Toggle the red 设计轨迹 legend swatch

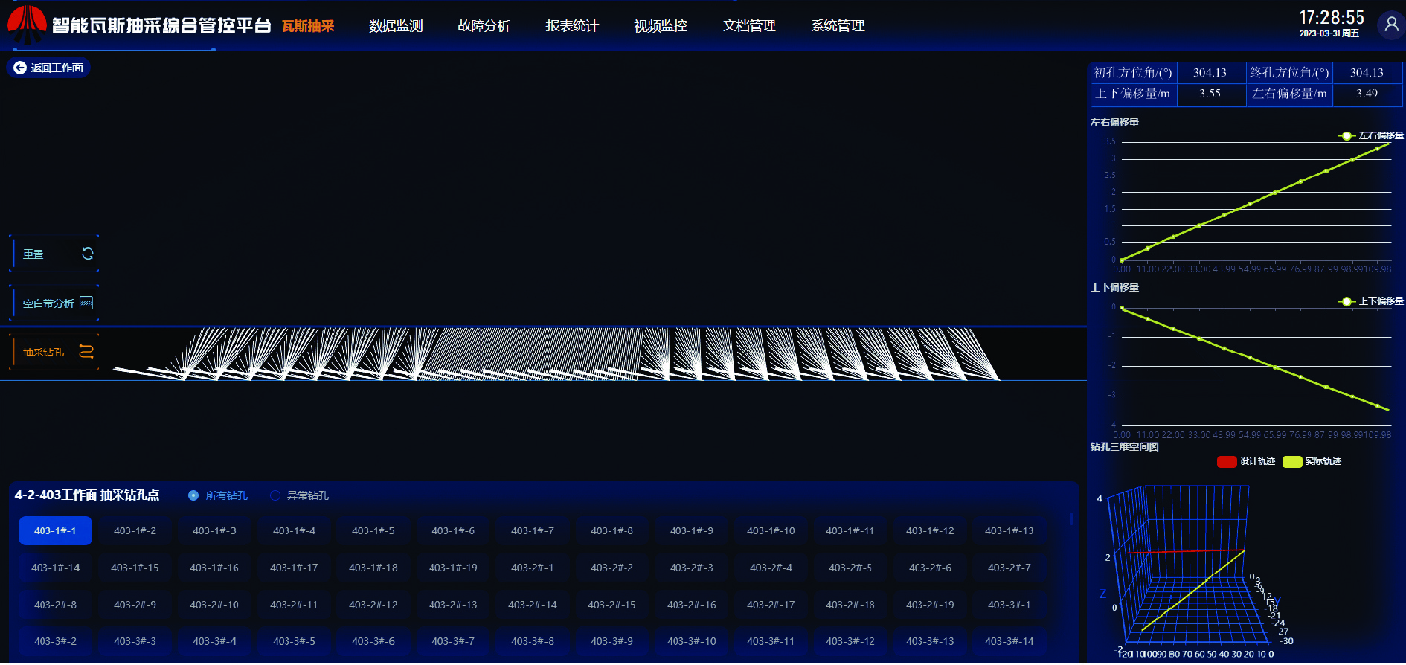coord(1227,462)
